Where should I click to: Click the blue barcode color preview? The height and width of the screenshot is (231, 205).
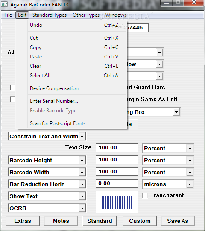117,202
